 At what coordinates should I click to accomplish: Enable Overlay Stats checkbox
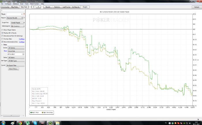coord(2,39)
